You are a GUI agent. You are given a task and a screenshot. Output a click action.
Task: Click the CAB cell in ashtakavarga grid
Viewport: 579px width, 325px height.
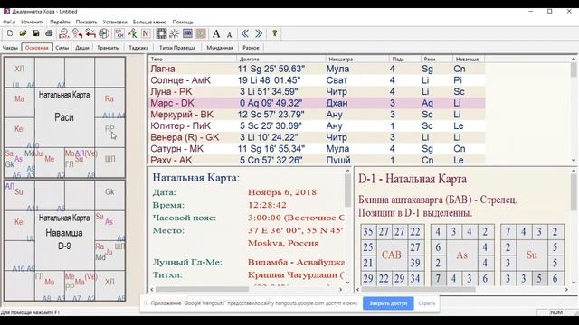(392, 255)
